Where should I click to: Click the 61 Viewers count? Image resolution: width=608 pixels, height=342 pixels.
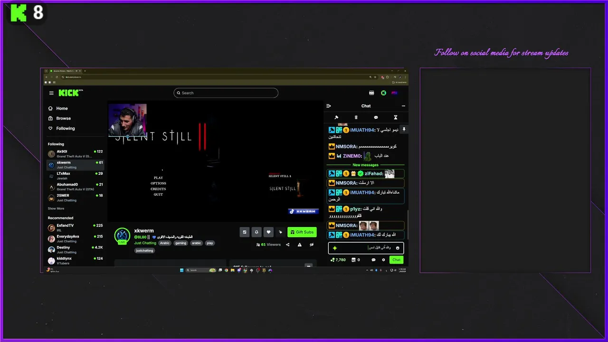pyautogui.click(x=268, y=245)
